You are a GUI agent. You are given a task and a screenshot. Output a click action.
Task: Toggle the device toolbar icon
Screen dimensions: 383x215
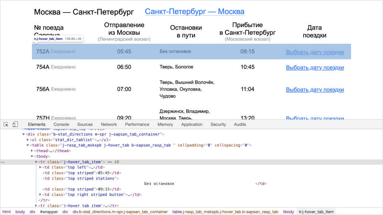point(15,124)
